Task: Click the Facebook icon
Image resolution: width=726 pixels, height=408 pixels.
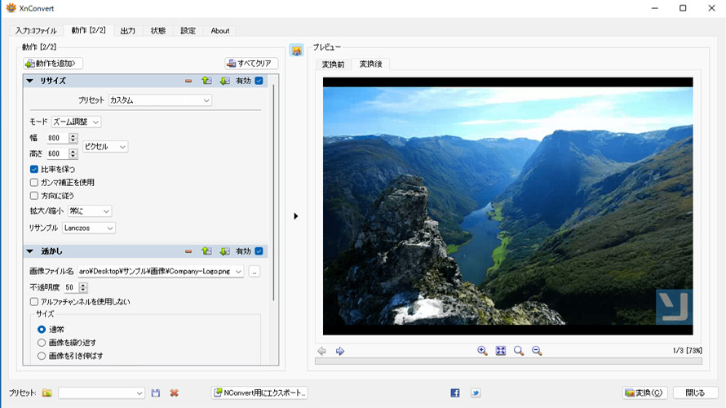Action: click(455, 392)
